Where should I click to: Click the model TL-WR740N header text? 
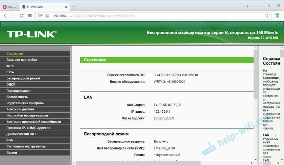point(263,38)
